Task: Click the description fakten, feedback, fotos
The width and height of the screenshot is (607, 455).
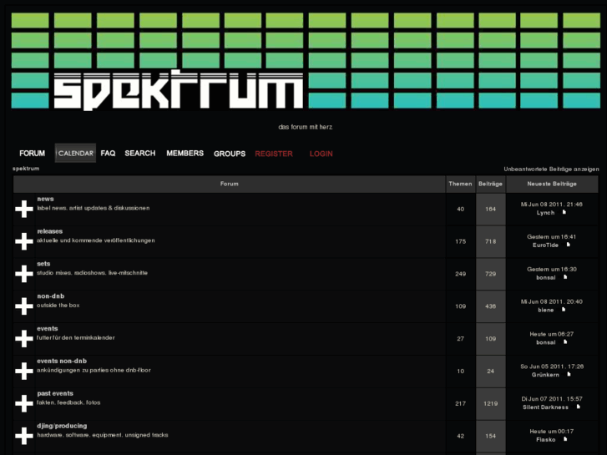Action: [x=68, y=402]
